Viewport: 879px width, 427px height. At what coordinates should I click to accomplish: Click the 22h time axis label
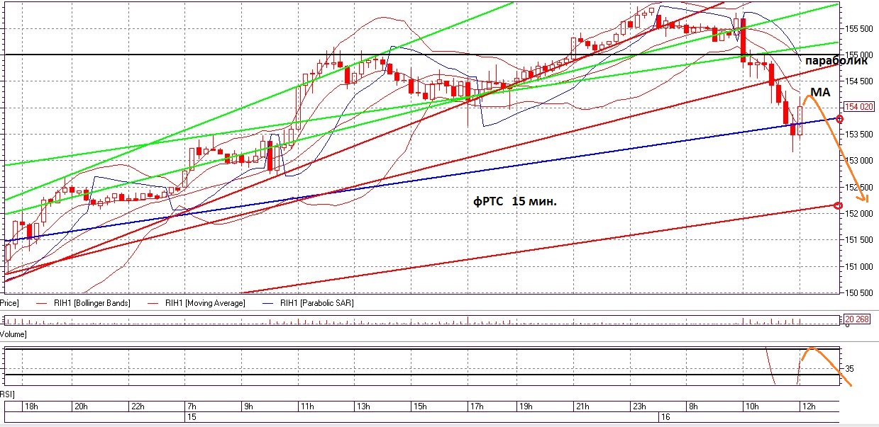pos(137,406)
